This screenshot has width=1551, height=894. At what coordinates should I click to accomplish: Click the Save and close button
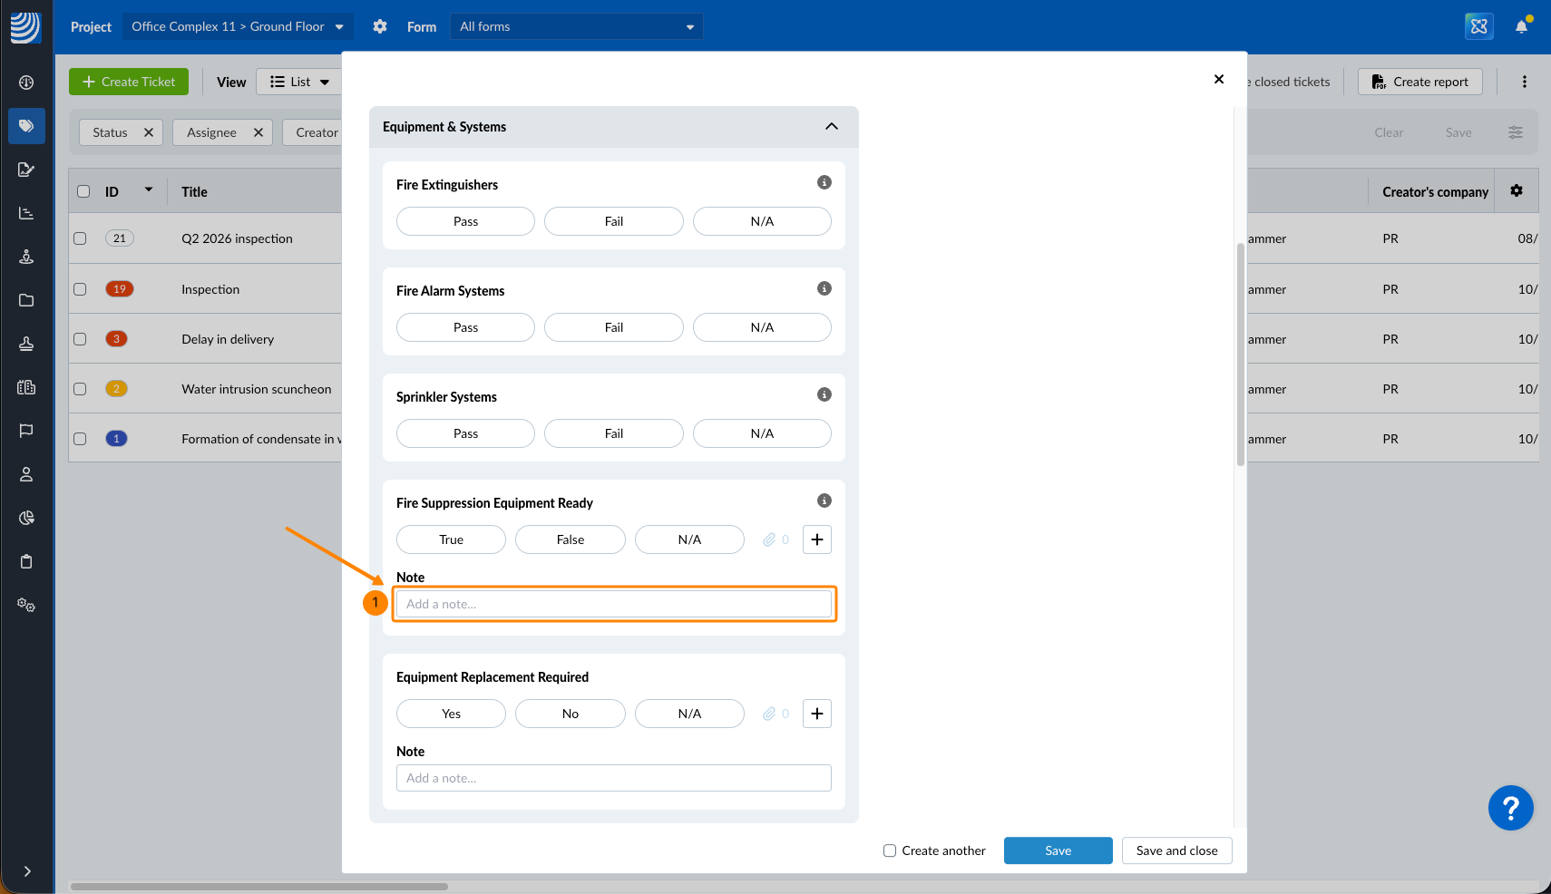click(1176, 850)
